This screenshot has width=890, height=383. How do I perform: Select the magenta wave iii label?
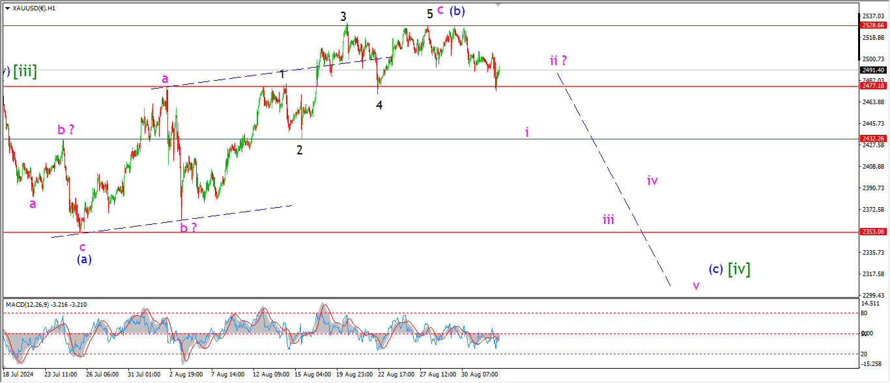pyautogui.click(x=608, y=220)
